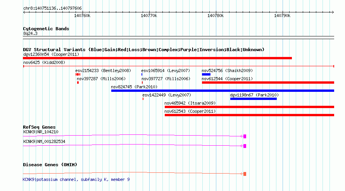
Task: Open the DGV Structural Variants track heading
Action: coord(143,50)
